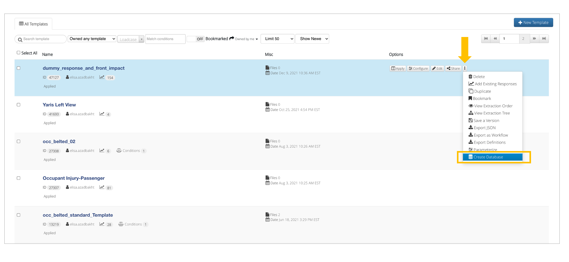Click the New Template button
The image size is (569, 262).
[x=533, y=23]
